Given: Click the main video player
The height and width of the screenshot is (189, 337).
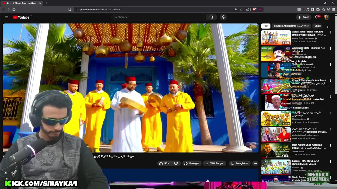Looking at the screenshot, I should [131, 88].
